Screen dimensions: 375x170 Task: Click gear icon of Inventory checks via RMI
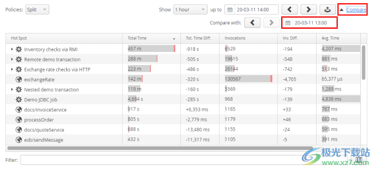point(18,49)
